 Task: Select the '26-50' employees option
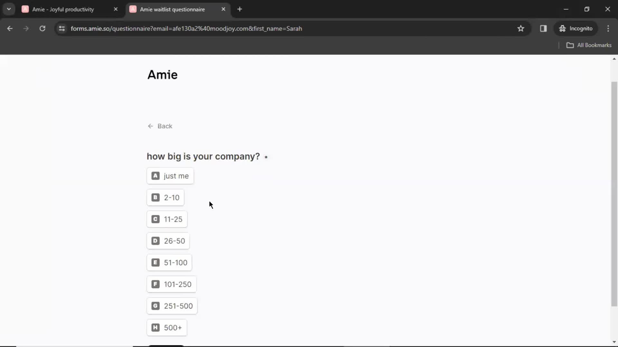169,241
